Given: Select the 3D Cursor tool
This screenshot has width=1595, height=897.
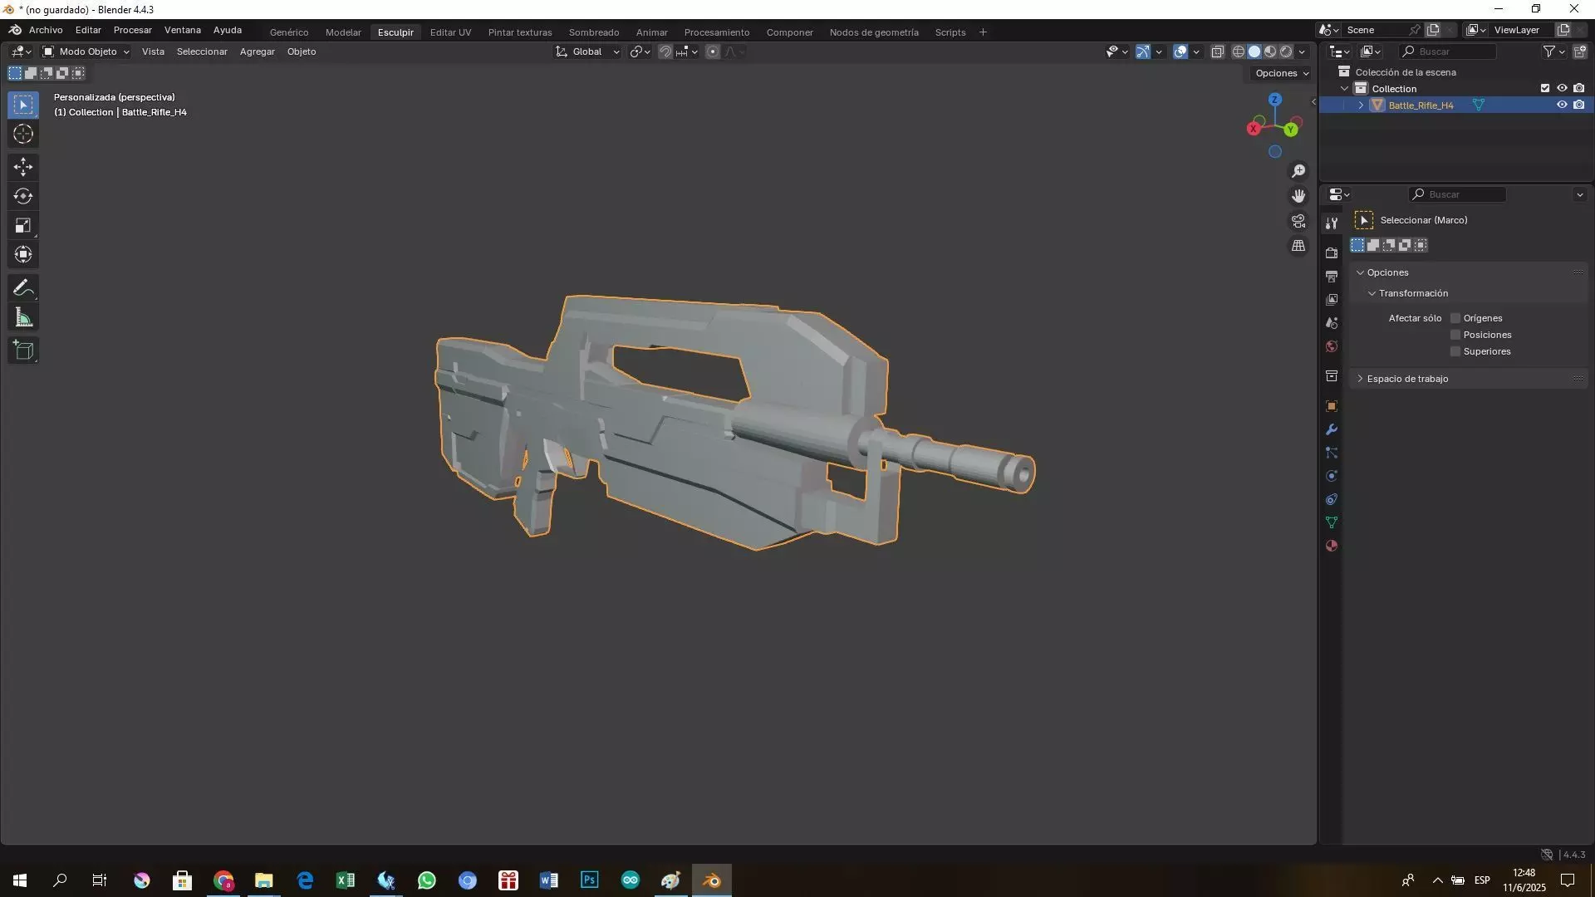Looking at the screenshot, I should click(x=23, y=134).
